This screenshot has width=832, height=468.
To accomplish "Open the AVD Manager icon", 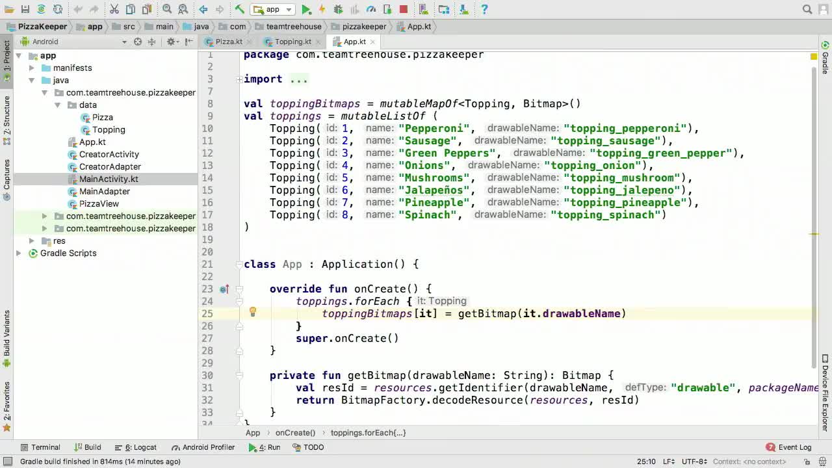I will [x=424, y=9].
